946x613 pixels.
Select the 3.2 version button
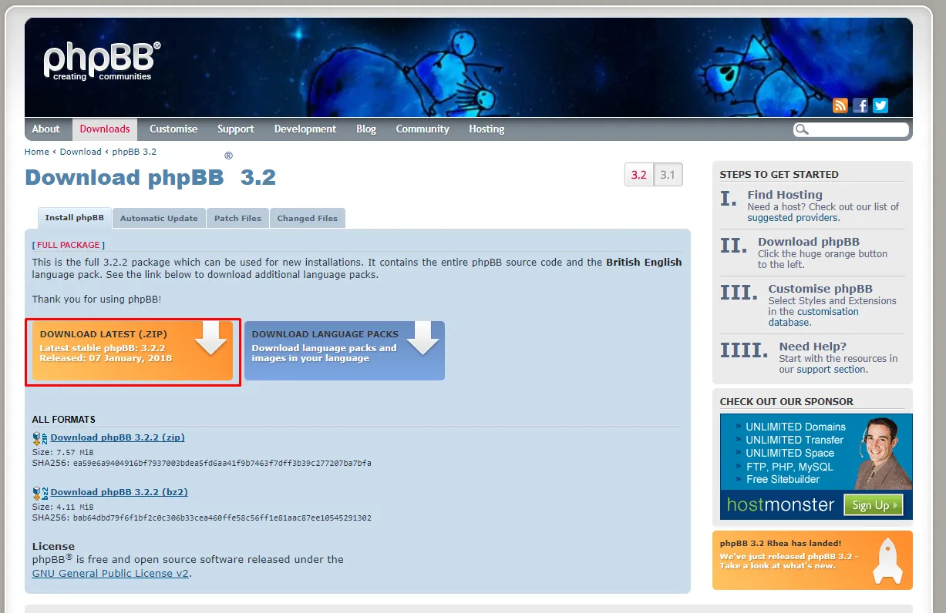(639, 175)
